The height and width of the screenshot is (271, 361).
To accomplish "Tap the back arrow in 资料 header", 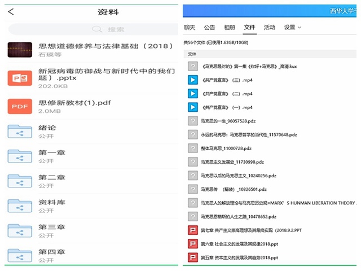I will (11, 12).
